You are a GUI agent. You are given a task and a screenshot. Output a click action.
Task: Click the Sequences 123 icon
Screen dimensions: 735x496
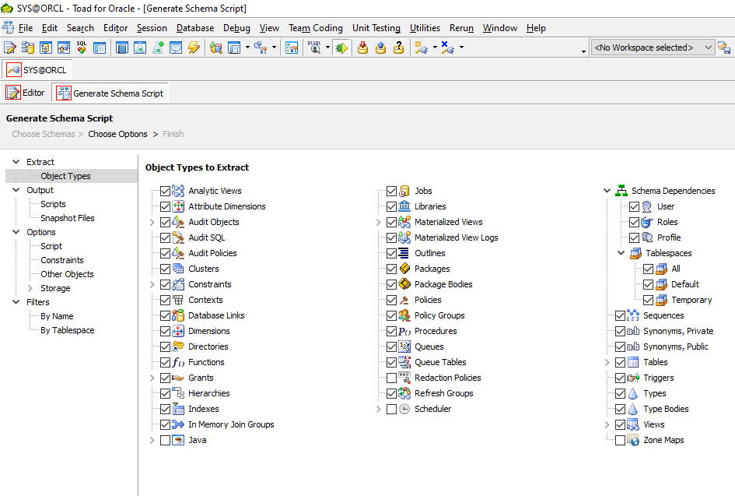pyautogui.click(x=633, y=315)
